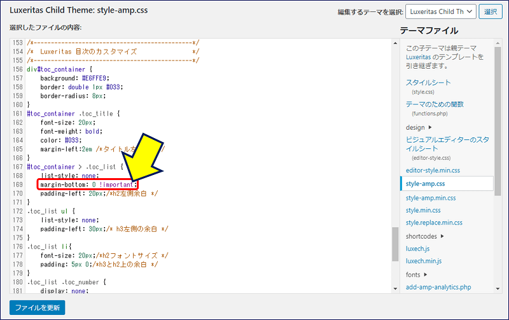Click the theme files list scrollbar thumb

(498, 122)
